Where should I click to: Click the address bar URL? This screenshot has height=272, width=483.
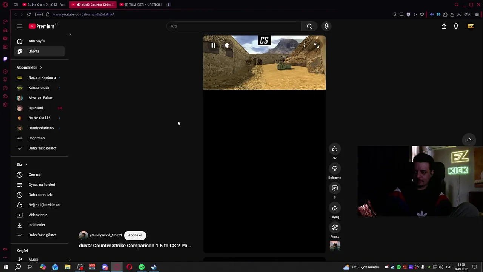pyautogui.click(x=84, y=14)
